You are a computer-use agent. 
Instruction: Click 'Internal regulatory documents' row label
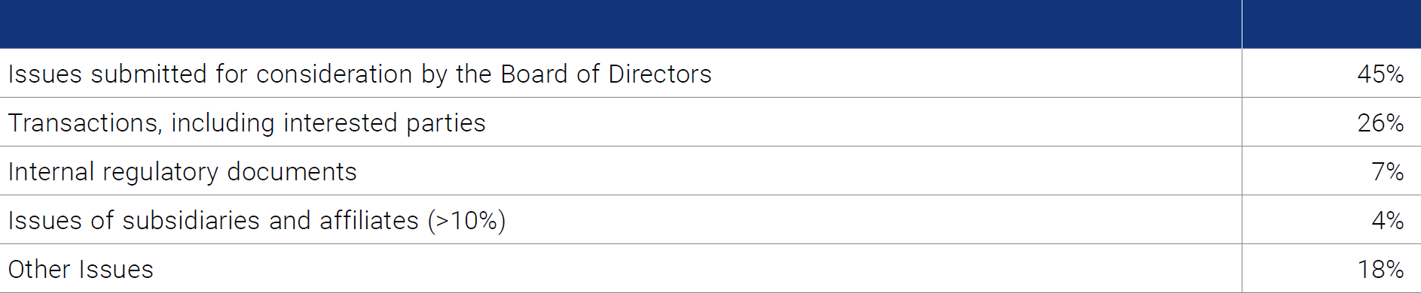(182, 172)
